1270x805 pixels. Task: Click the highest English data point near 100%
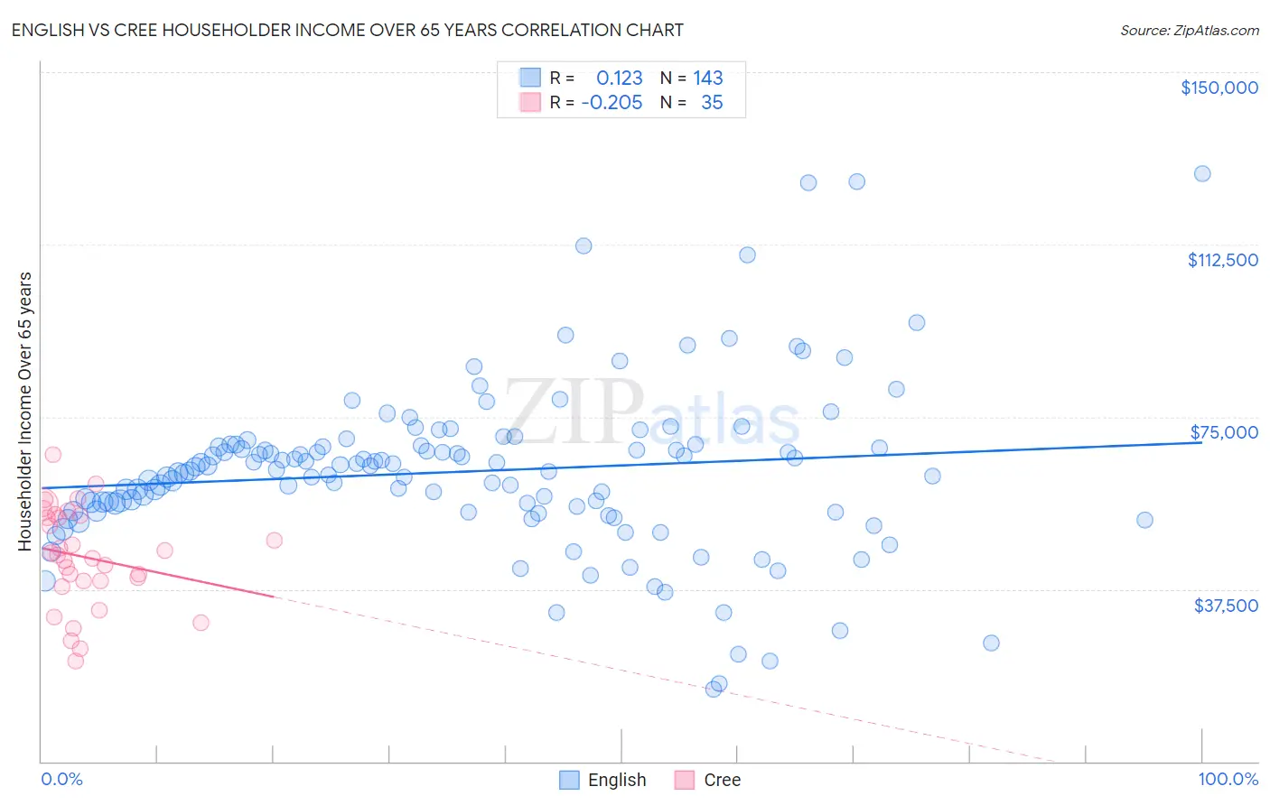pos(1202,173)
